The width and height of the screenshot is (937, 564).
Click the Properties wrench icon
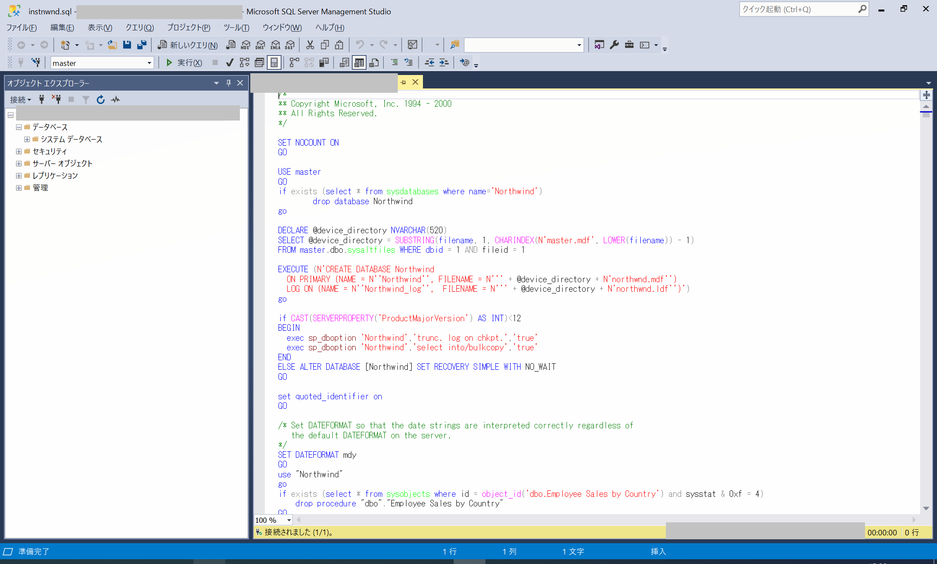[614, 45]
